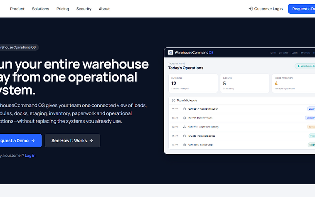Click the login arrow icon beside Customer Login

tap(251, 9)
